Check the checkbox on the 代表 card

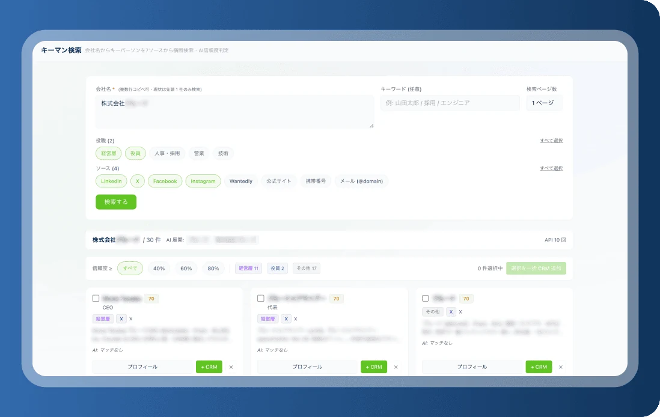coord(260,299)
